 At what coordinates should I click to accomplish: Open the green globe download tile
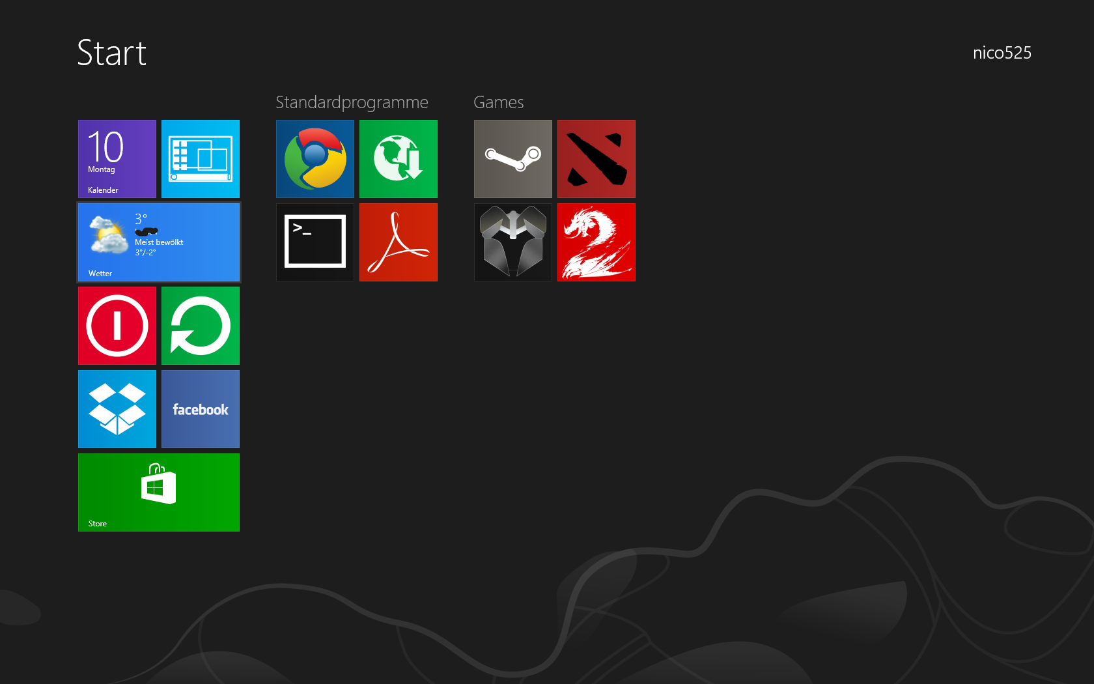click(399, 159)
